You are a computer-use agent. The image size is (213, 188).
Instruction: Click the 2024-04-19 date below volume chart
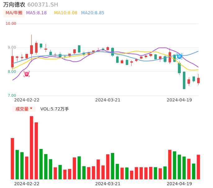click(179, 184)
